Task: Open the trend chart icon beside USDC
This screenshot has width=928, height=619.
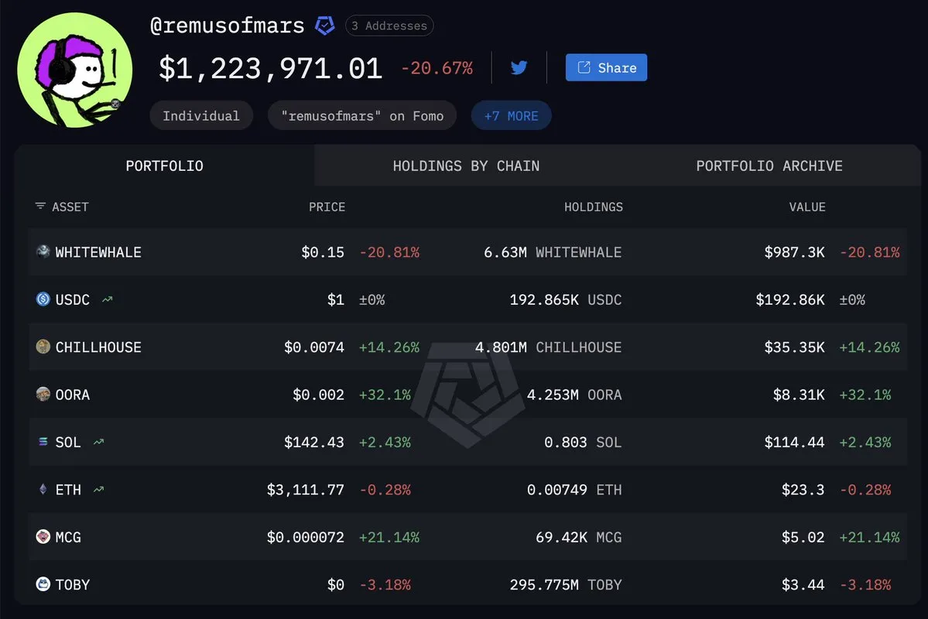Action: pyautogui.click(x=107, y=299)
